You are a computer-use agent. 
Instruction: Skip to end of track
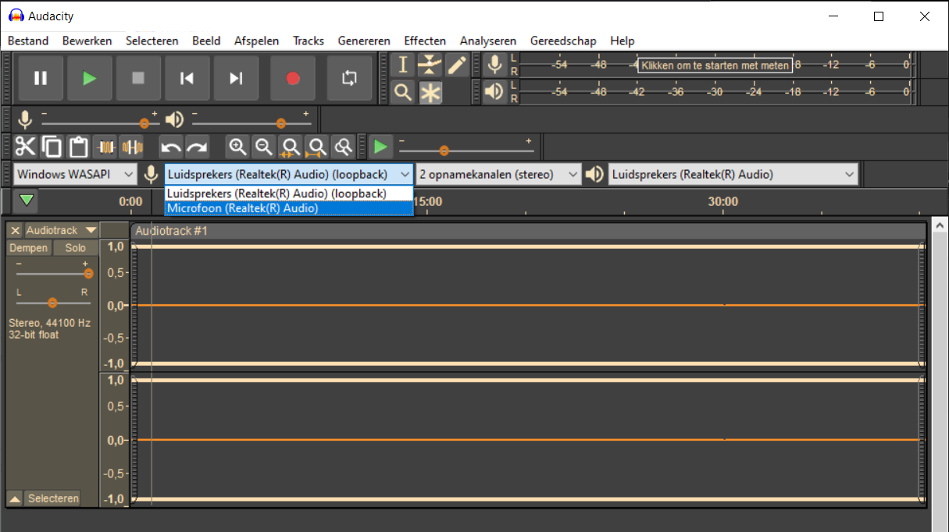pos(236,78)
